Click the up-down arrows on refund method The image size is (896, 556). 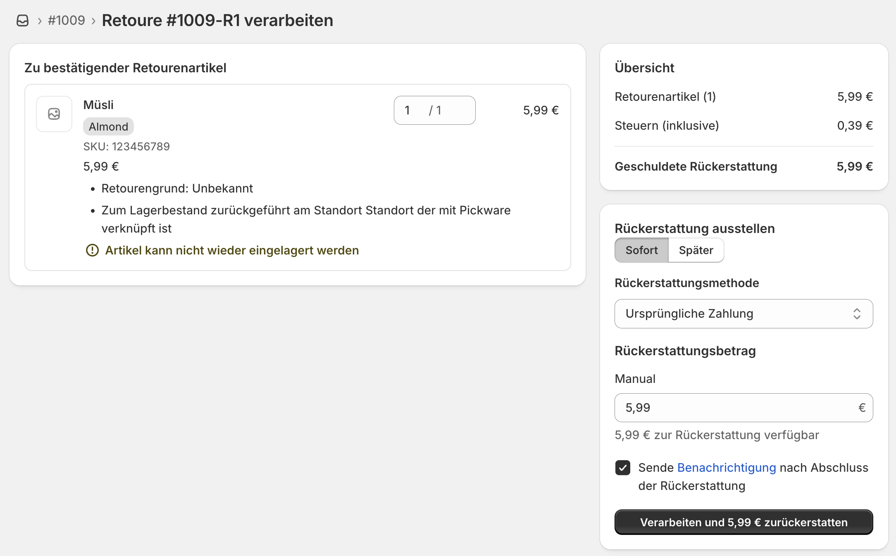click(857, 314)
